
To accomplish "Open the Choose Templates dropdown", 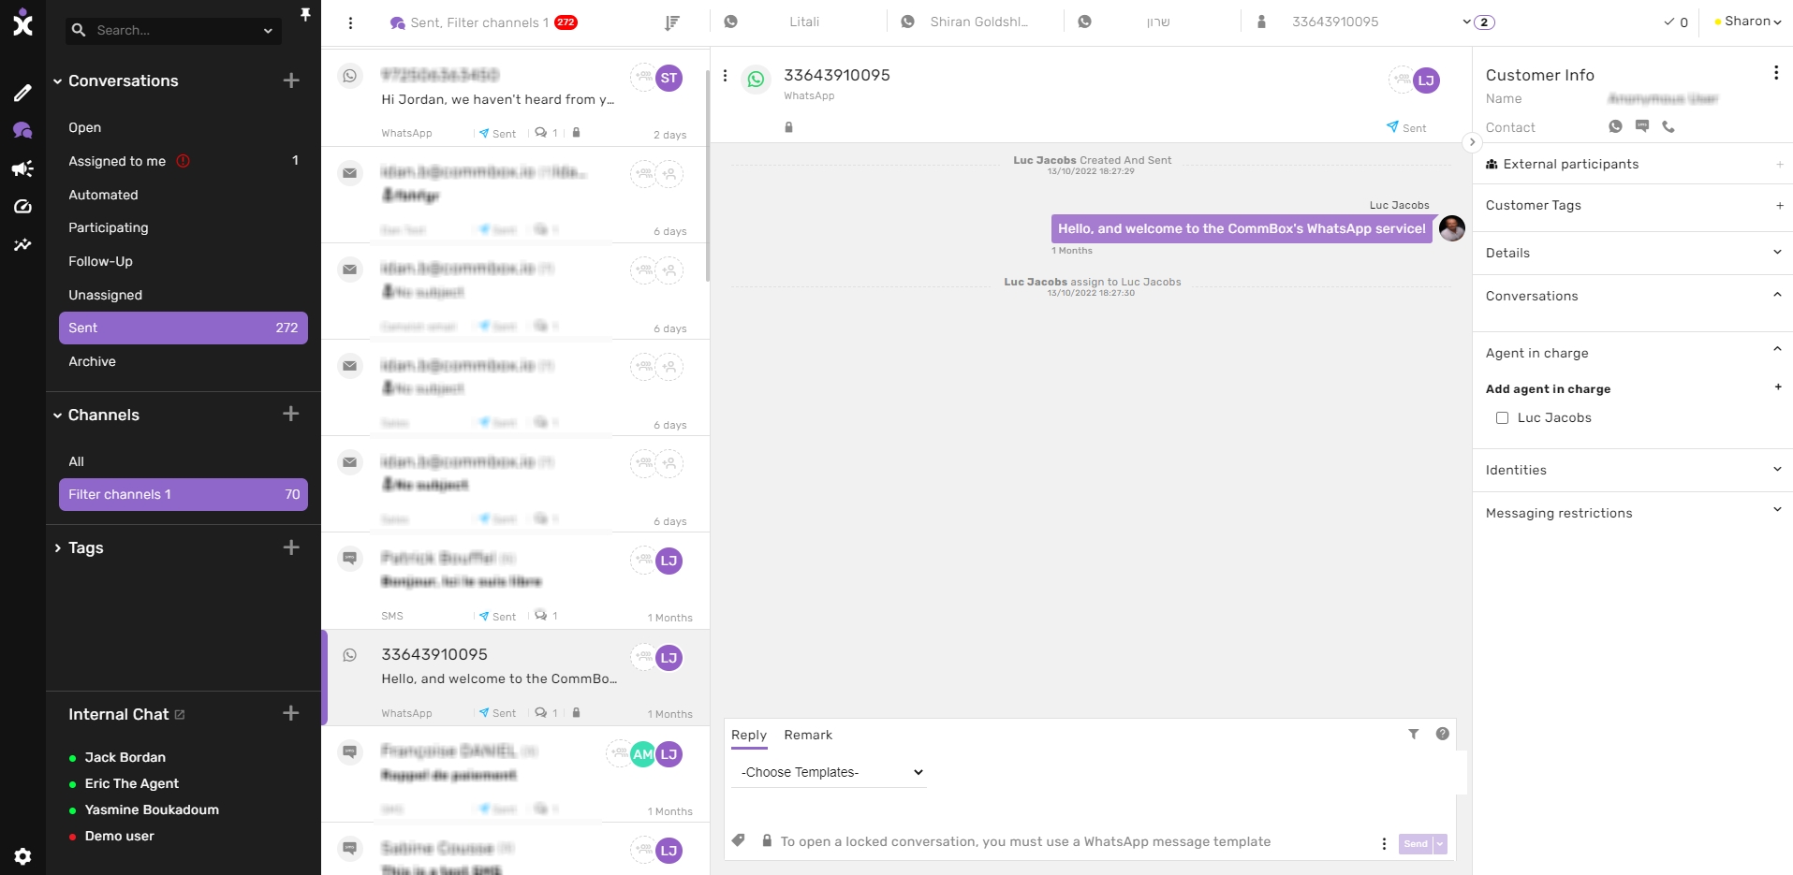I will click(828, 772).
